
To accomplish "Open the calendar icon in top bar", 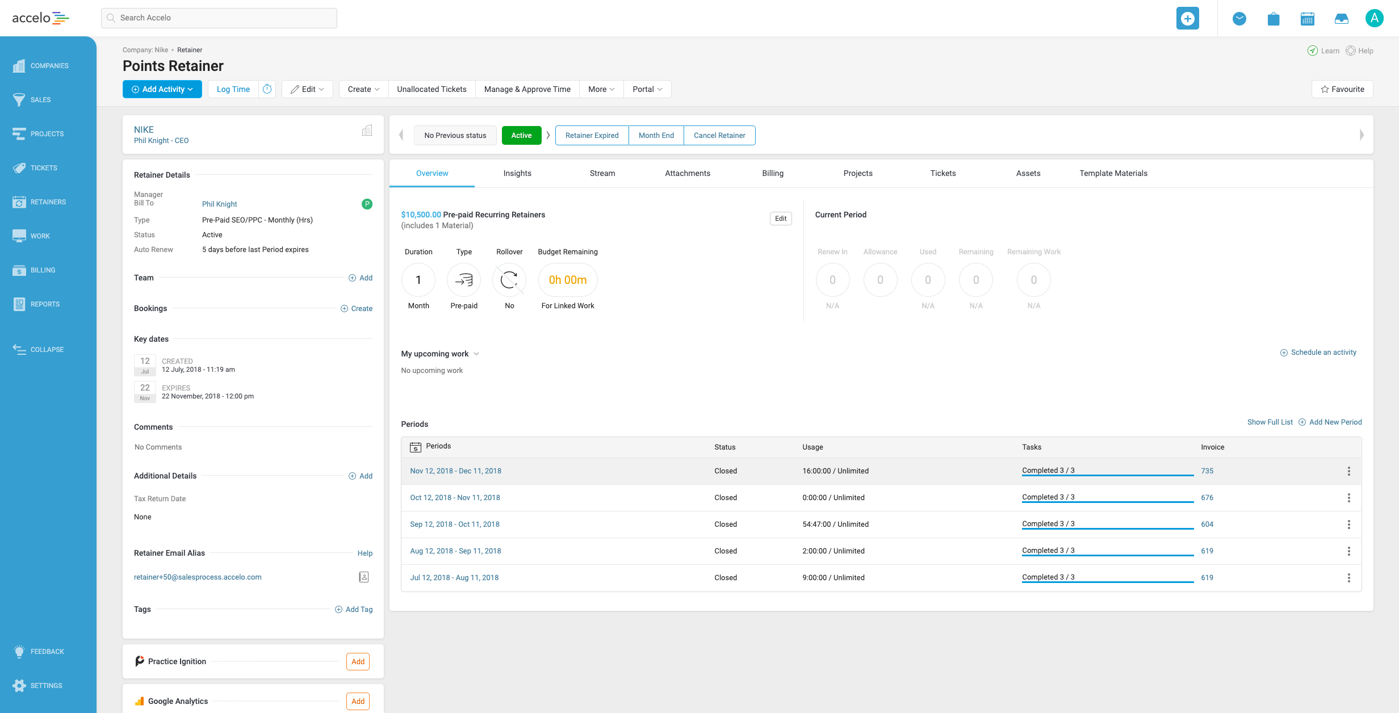I will point(1307,18).
